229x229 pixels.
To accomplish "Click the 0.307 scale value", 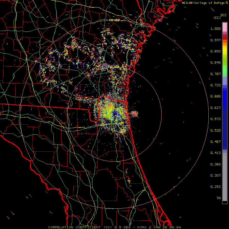I will 216,176.
